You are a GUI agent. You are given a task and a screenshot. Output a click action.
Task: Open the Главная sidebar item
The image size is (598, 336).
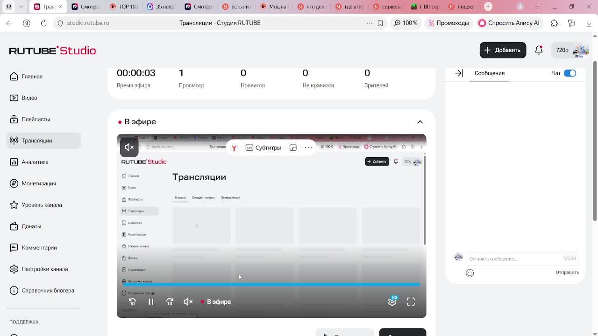pyautogui.click(x=43, y=77)
